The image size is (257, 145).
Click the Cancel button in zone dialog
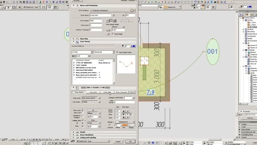118,141
